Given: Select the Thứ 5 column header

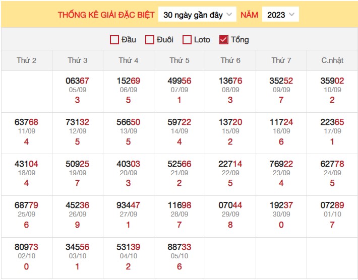Looking at the screenshot, I should (180, 60).
